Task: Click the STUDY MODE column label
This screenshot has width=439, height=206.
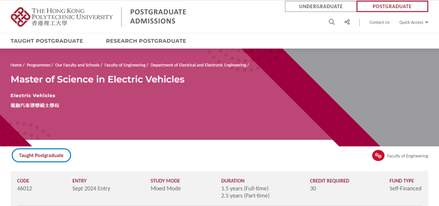Action: click(165, 181)
